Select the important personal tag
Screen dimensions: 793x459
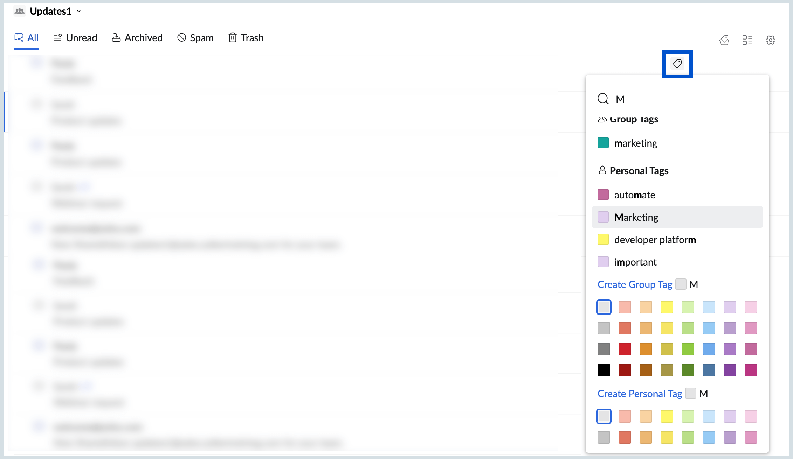(x=677, y=262)
